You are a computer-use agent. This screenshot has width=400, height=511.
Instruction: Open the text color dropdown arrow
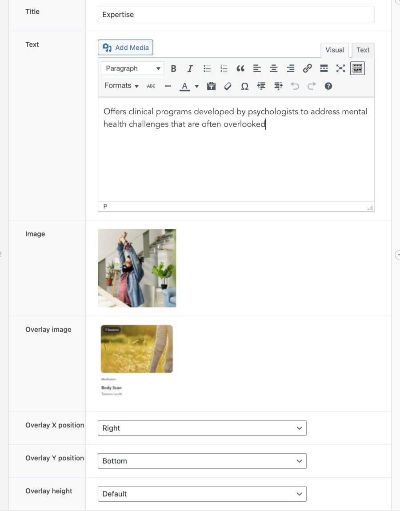click(196, 86)
